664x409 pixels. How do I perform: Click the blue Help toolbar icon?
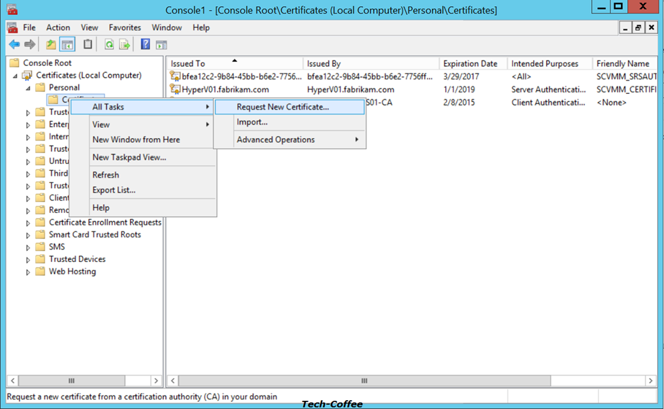pos(145,44)
